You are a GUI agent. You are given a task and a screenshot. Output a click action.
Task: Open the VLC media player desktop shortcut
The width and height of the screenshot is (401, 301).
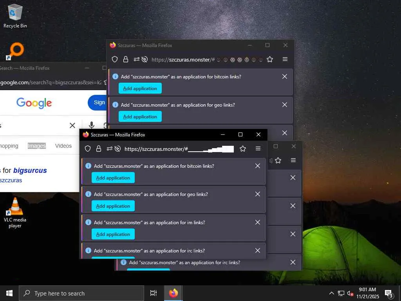[15, 212]
